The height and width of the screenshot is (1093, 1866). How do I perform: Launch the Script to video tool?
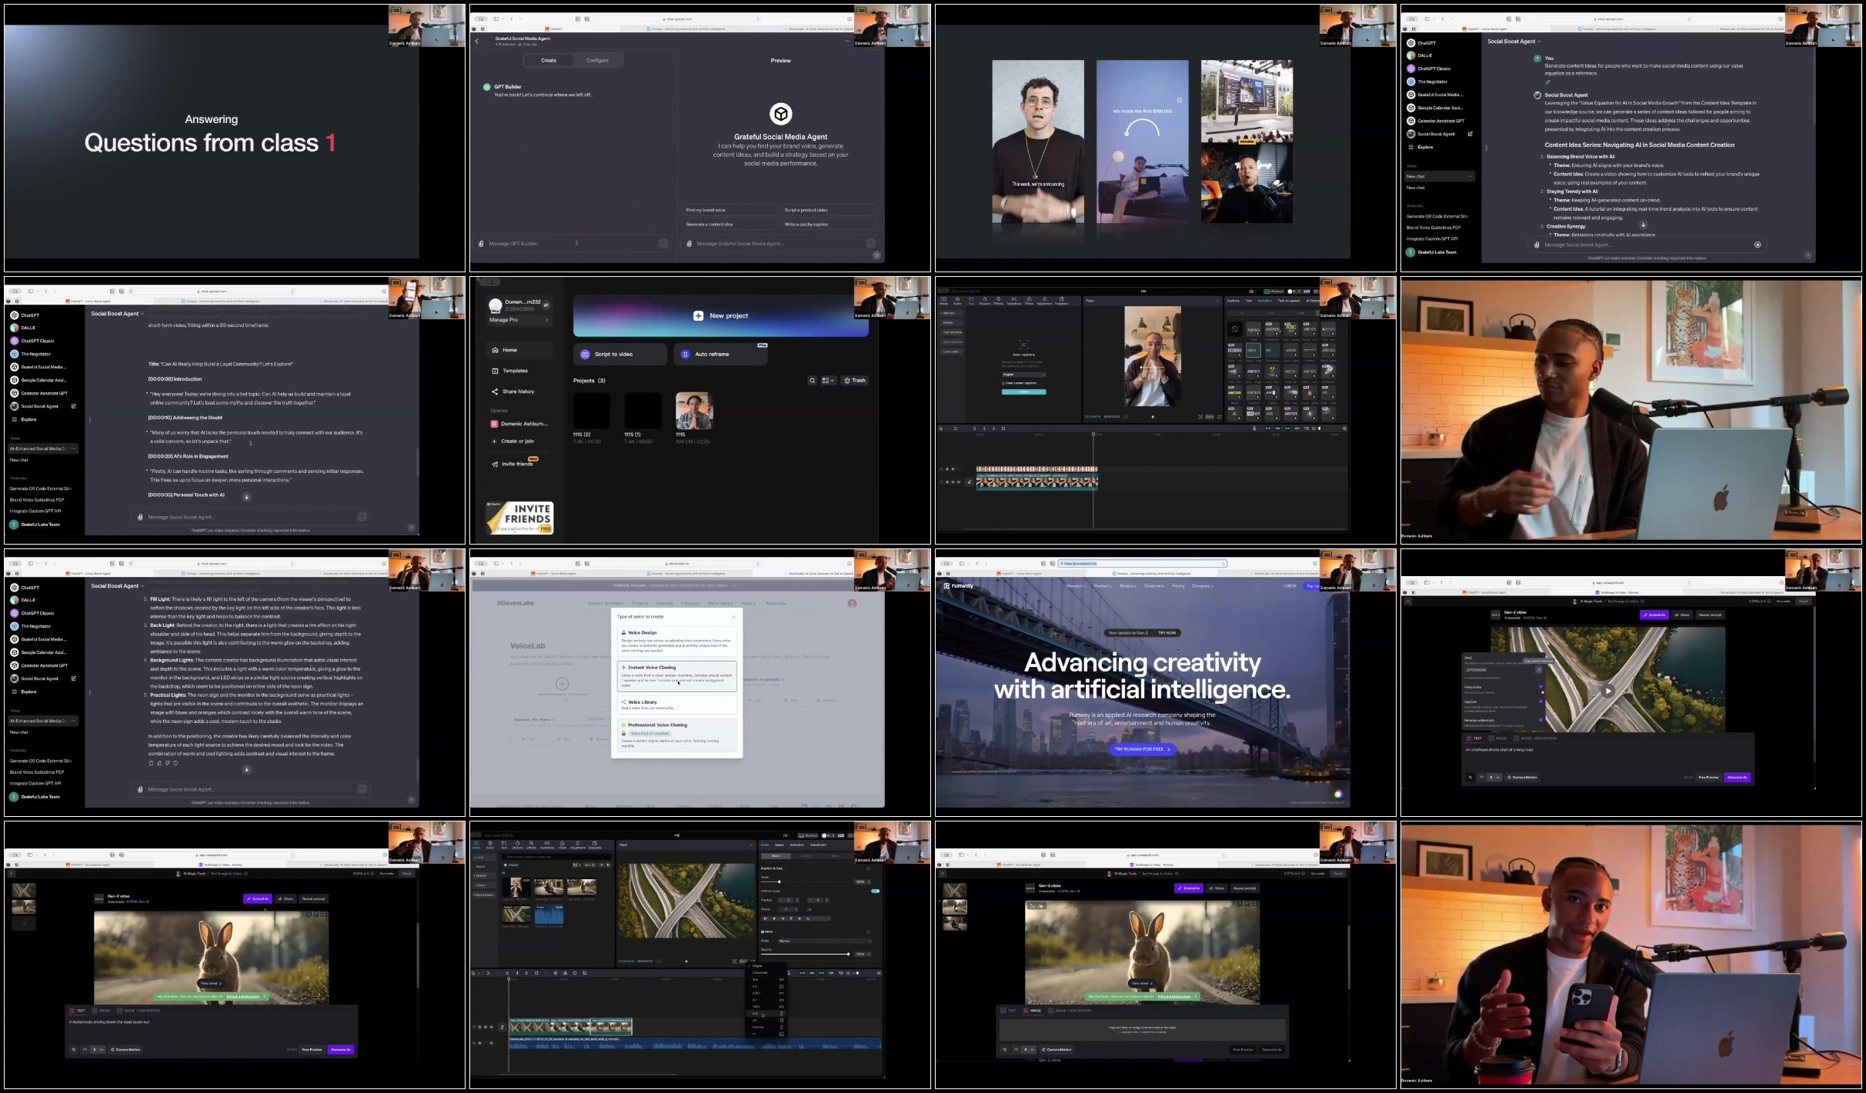619,354
